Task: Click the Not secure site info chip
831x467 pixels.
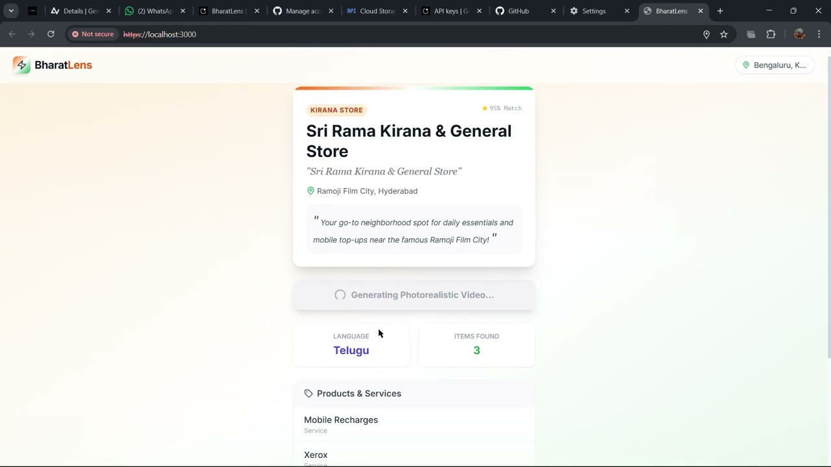Action: click(93, 34)
